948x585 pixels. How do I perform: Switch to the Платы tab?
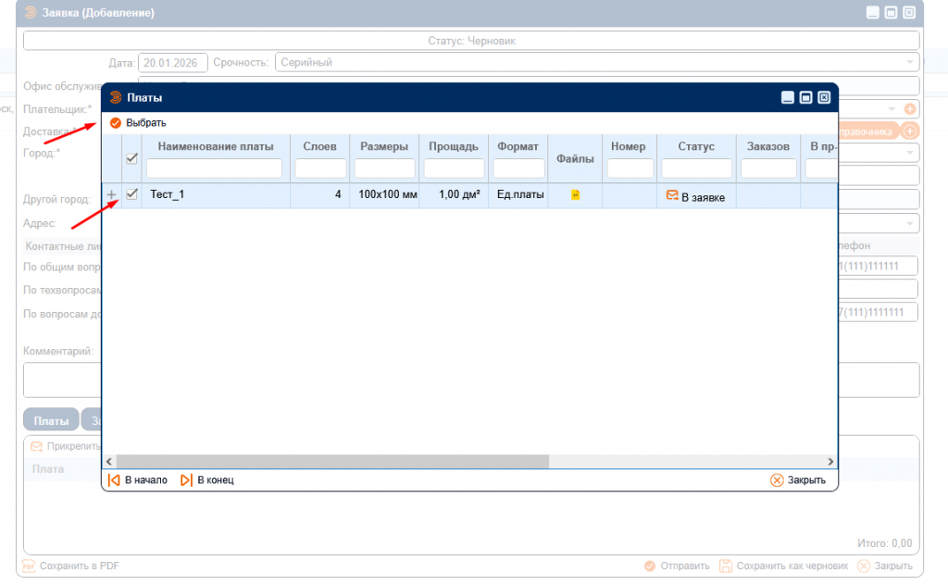pos(51,420)
